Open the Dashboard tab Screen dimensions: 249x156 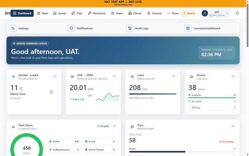(22, 13)
